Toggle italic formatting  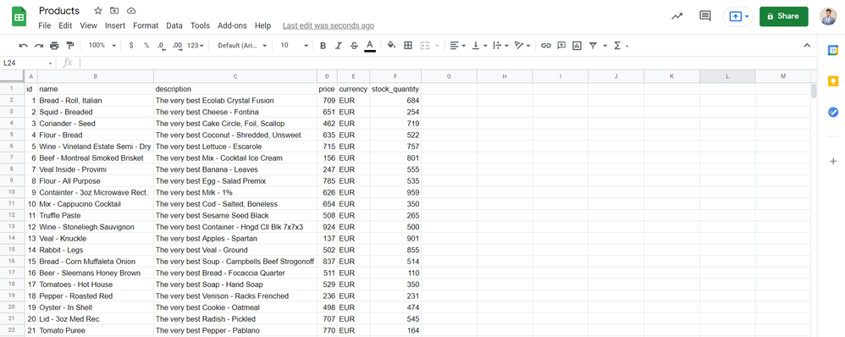tap(339, 46)
